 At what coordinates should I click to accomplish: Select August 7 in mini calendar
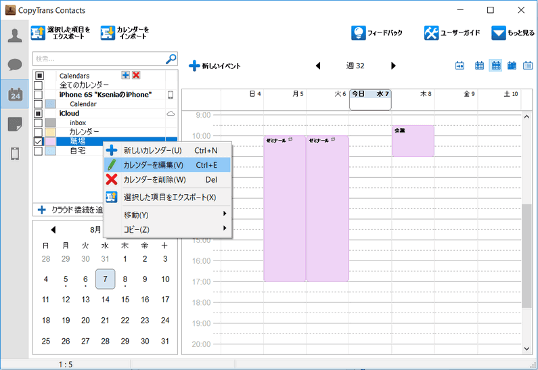coord(106,279)
